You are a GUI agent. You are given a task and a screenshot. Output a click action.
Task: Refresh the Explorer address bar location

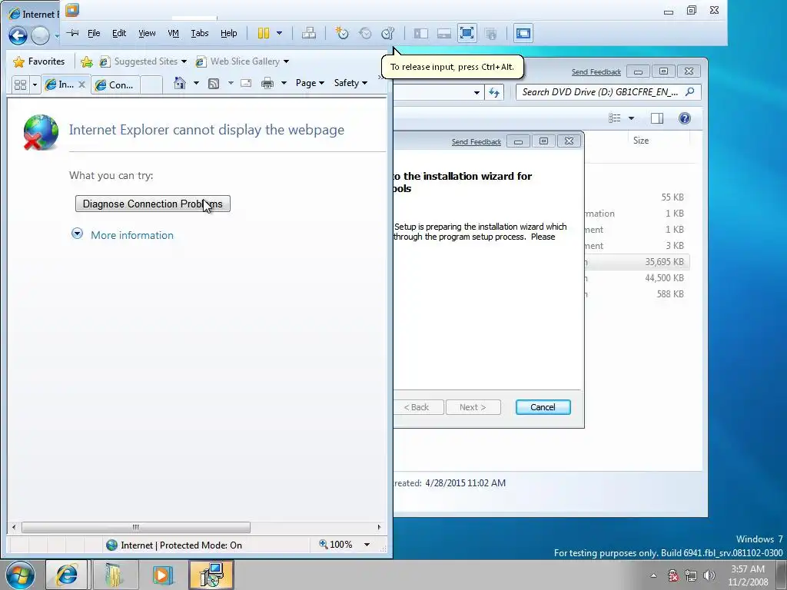(x=494, y=92)
